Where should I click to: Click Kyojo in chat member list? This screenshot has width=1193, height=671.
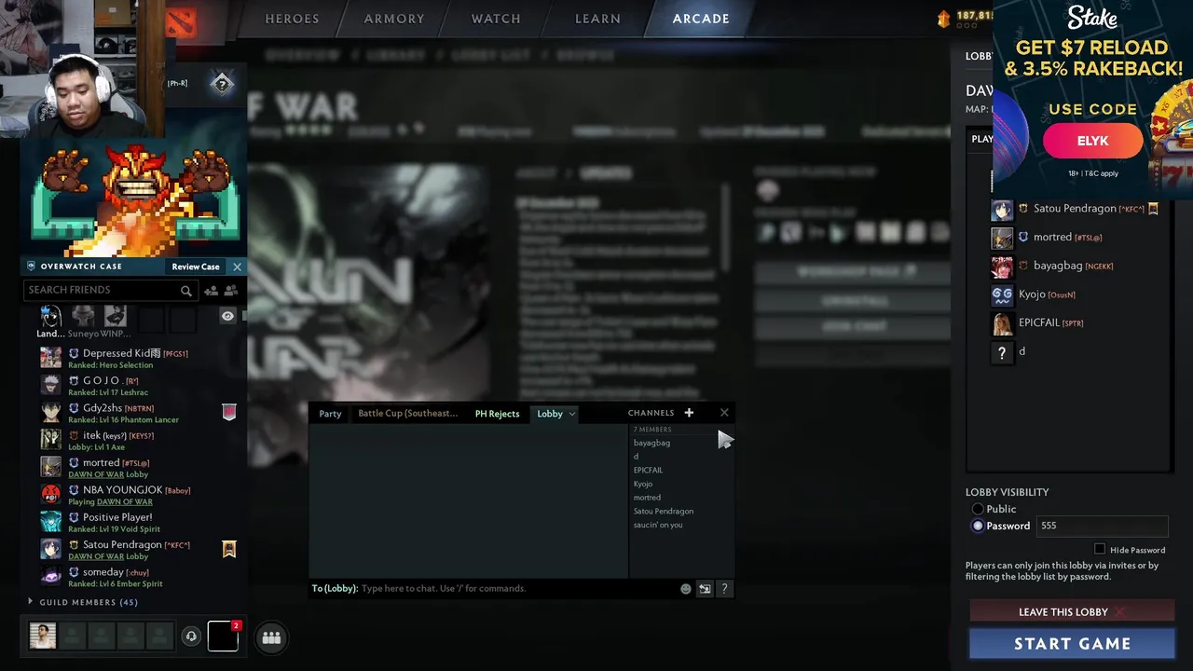pos(643,484)
